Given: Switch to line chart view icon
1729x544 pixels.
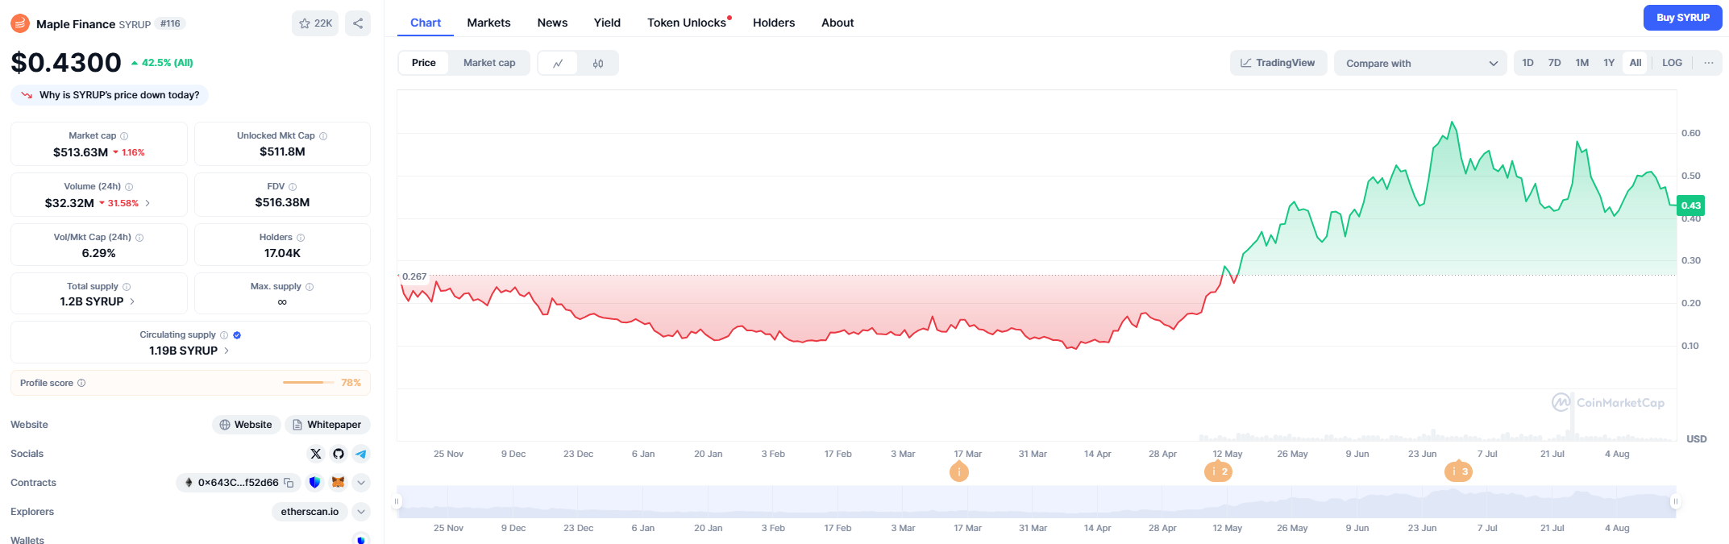Looking at the screenshot, I should click(x=558, y=63).
